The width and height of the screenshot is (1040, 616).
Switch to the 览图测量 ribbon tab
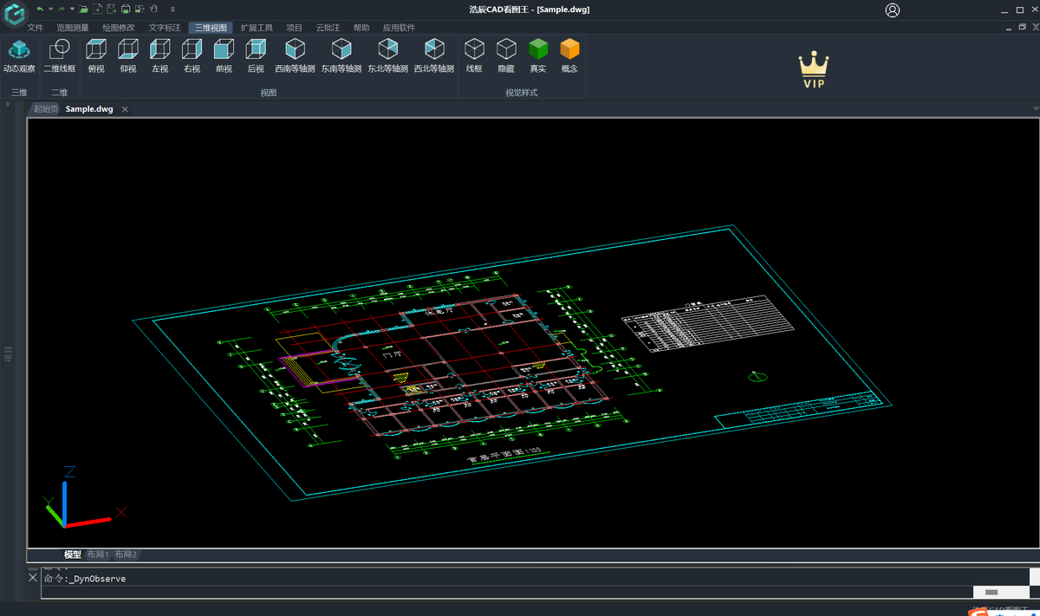(x=73, y=28)
